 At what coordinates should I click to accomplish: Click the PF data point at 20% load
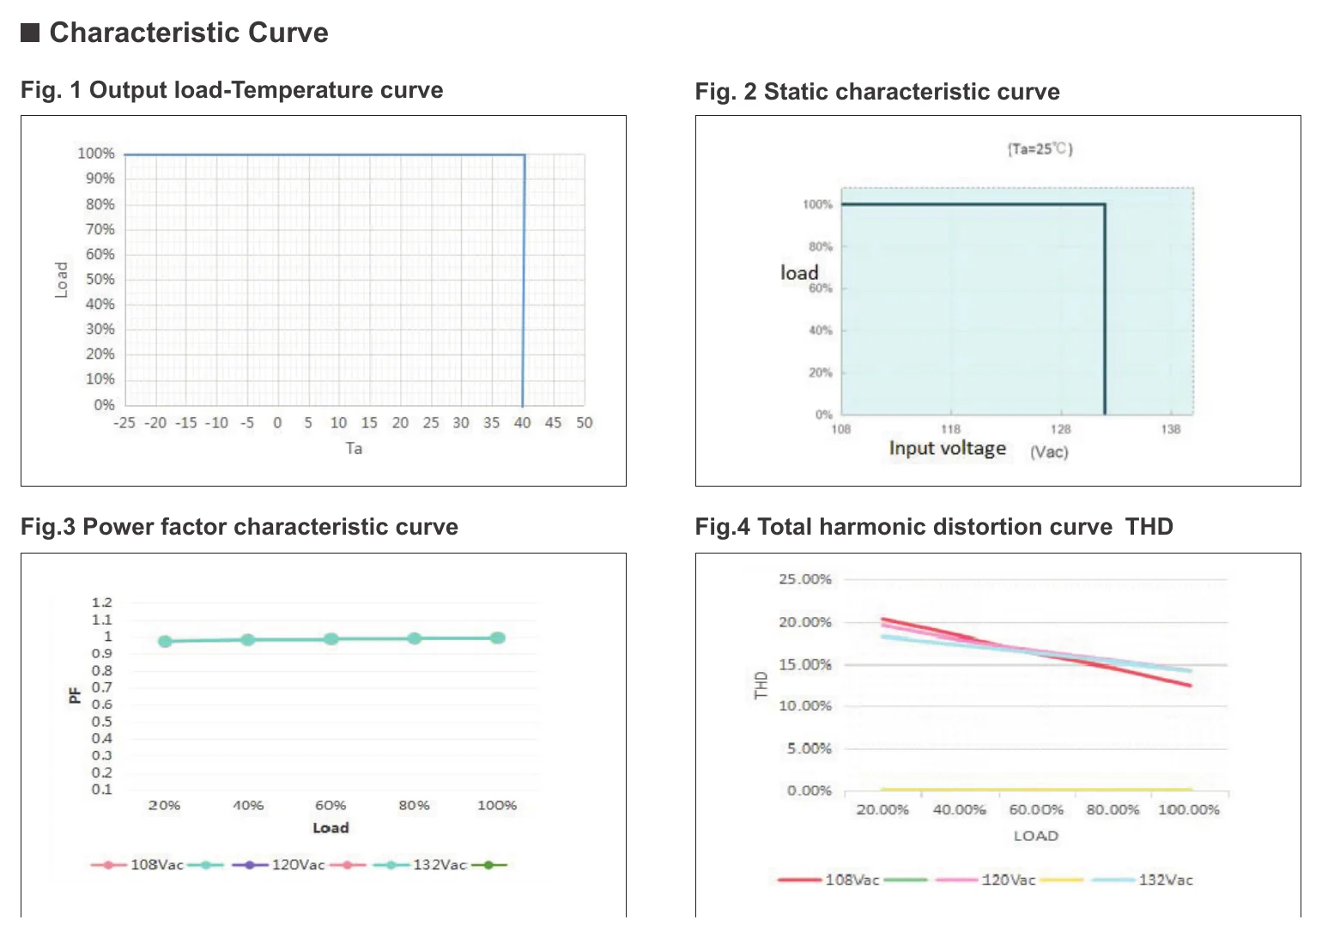(x=165, y=641)
